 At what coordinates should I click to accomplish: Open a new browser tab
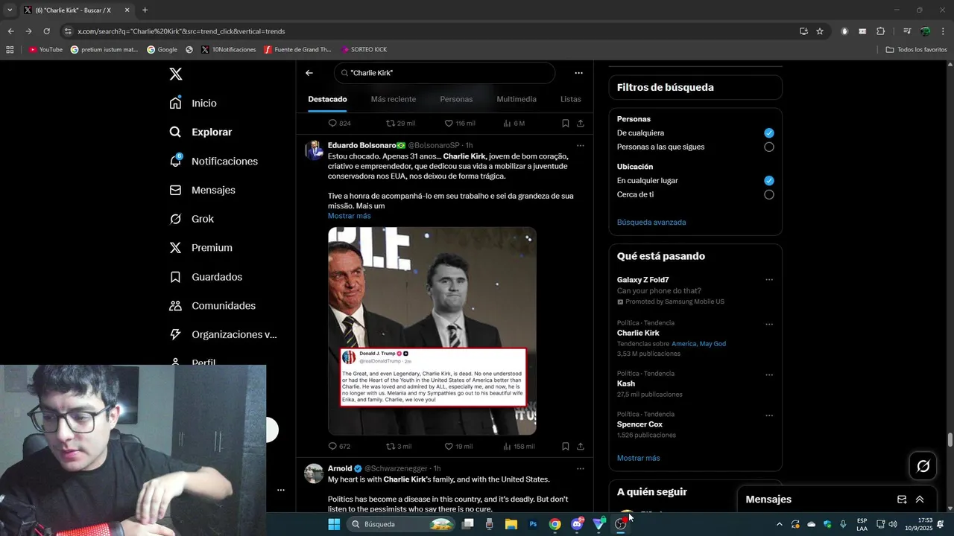click(x=145, y=10)
